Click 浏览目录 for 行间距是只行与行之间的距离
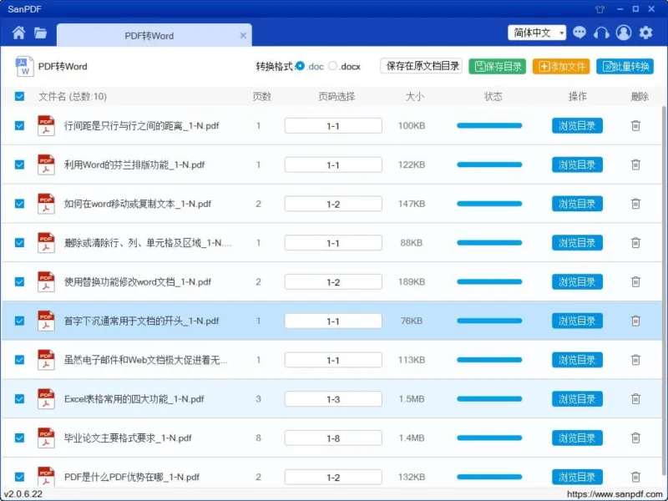 [577, 126]
